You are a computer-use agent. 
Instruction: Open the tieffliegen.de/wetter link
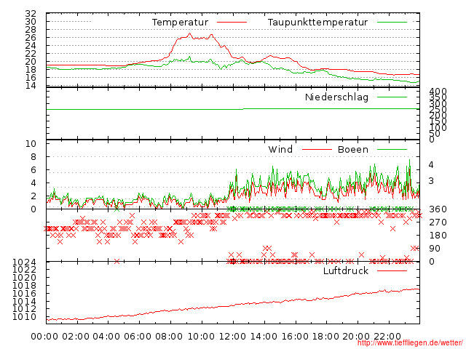coord(410,343)
